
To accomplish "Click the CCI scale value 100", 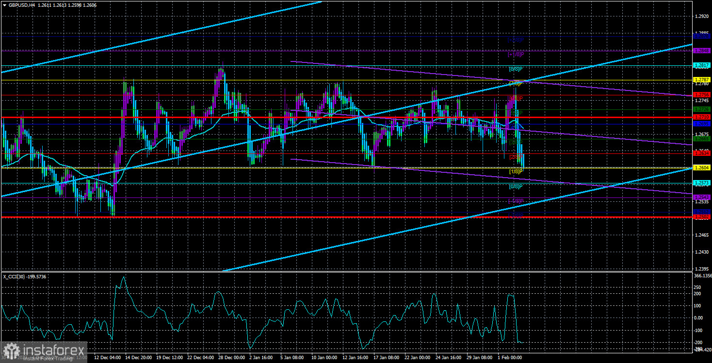I will pos(698,305).
